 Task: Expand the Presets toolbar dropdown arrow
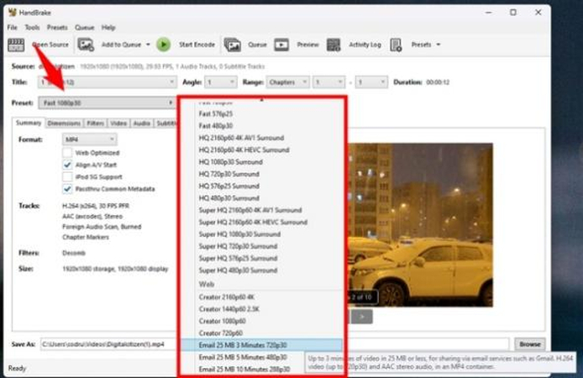(x=439, y=45)
